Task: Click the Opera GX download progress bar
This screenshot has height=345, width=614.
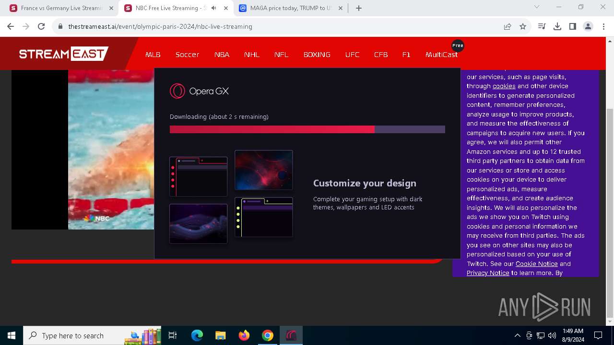Action: click(x=307, y=129)
